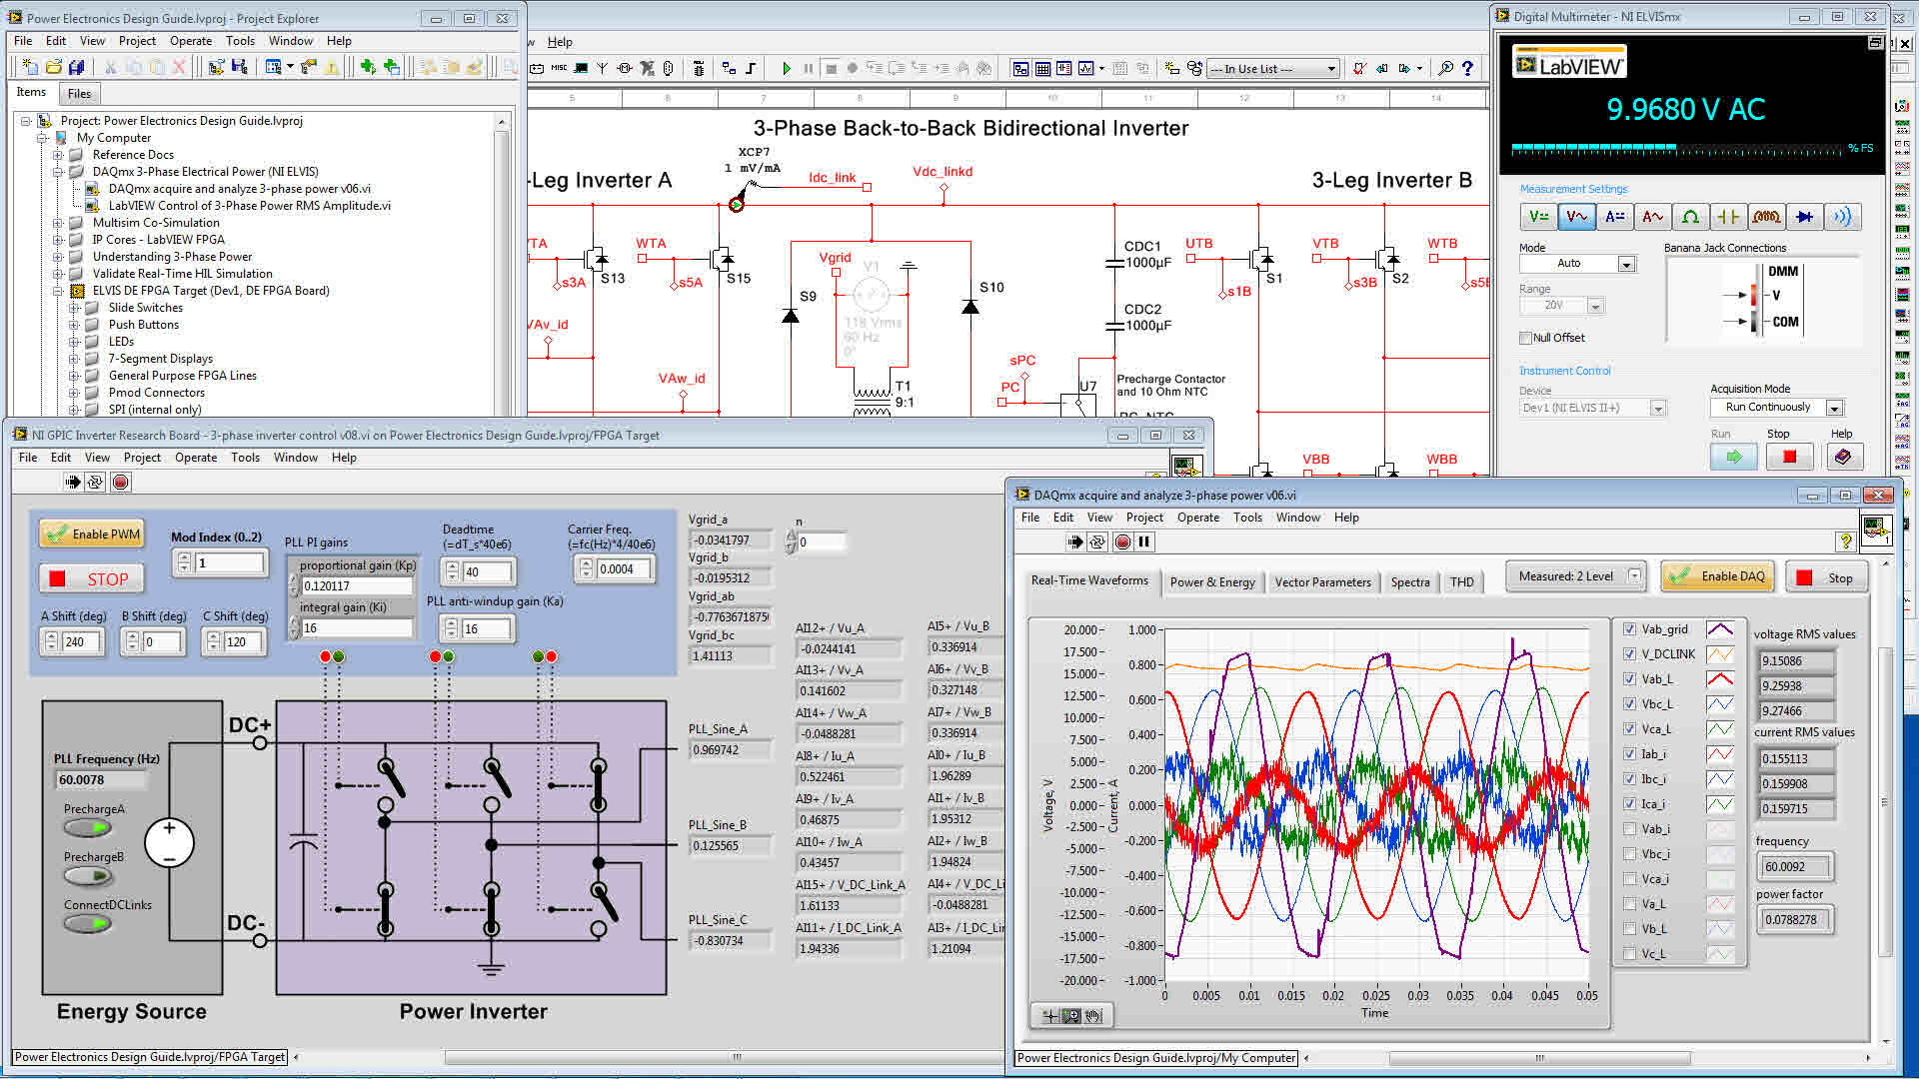Start simulation with green play button in Multisim
This screenshot has height=1079, width=1919.
point(787,69)
